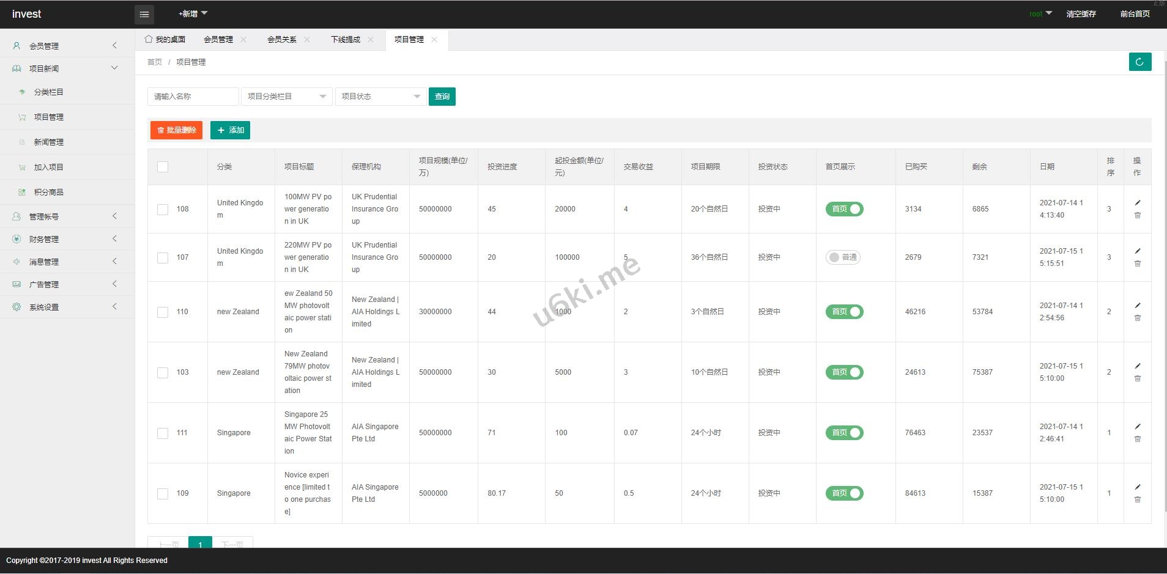Screen dimensions: 1167x574
Task: Select all rows with header checkbox
Action: coord(163,167)
